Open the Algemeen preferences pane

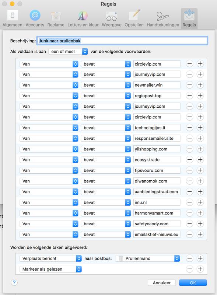(13, 18)
